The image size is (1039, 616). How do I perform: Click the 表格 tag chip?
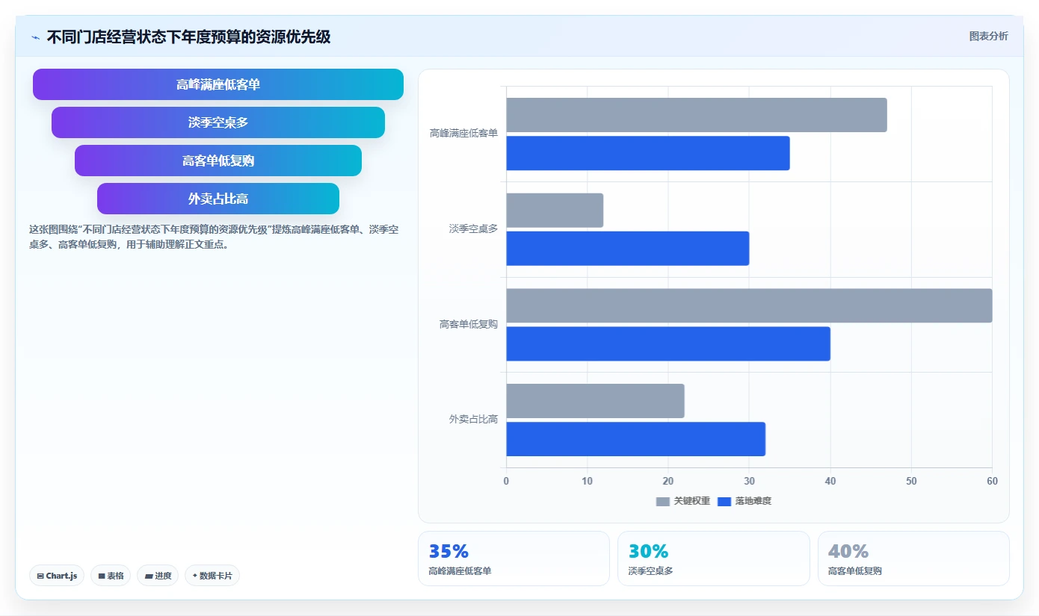click(x=111, y=576)
